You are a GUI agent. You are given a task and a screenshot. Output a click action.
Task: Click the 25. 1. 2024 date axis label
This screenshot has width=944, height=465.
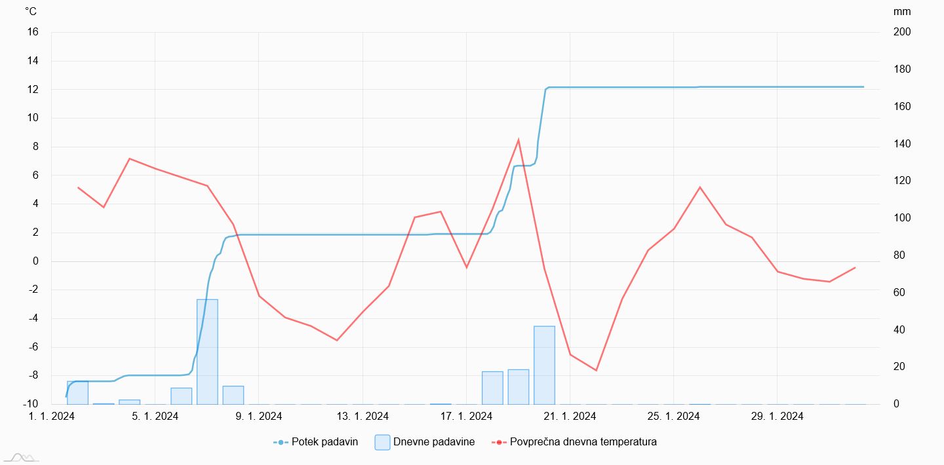[x=673, y=417]
